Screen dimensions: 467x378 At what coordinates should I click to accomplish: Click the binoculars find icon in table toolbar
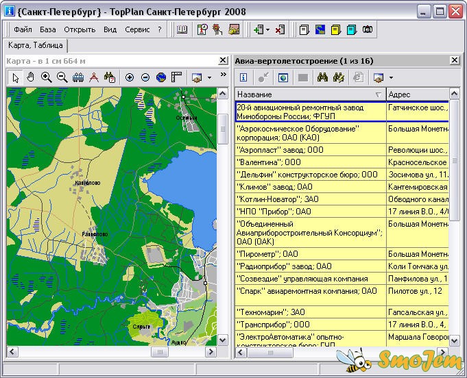(322, 77)
